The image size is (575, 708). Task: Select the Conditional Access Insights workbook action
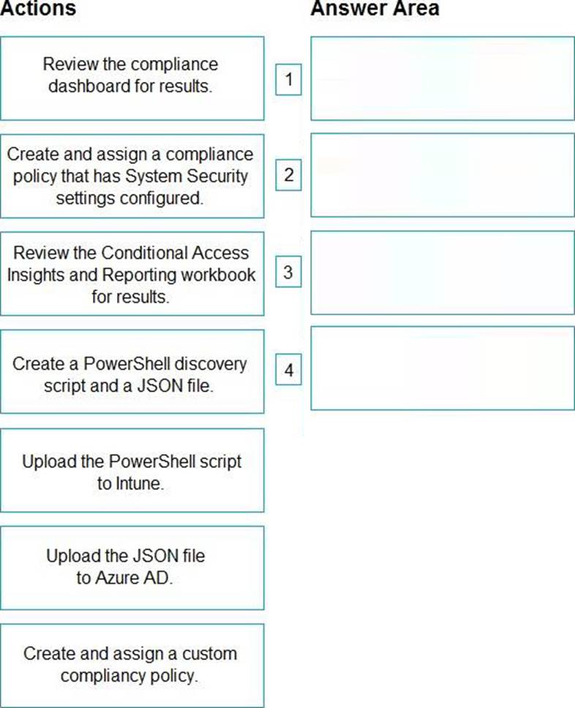[x=132, y=274]
